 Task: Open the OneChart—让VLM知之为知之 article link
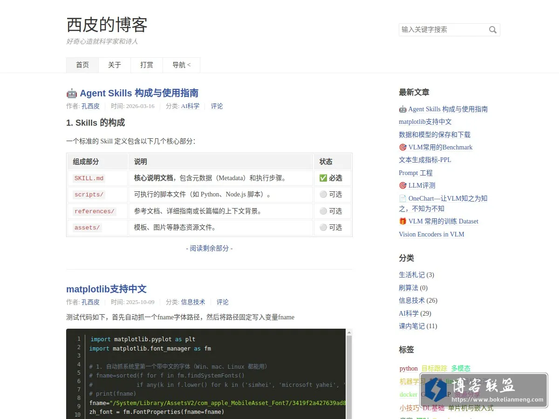(443, 203)
